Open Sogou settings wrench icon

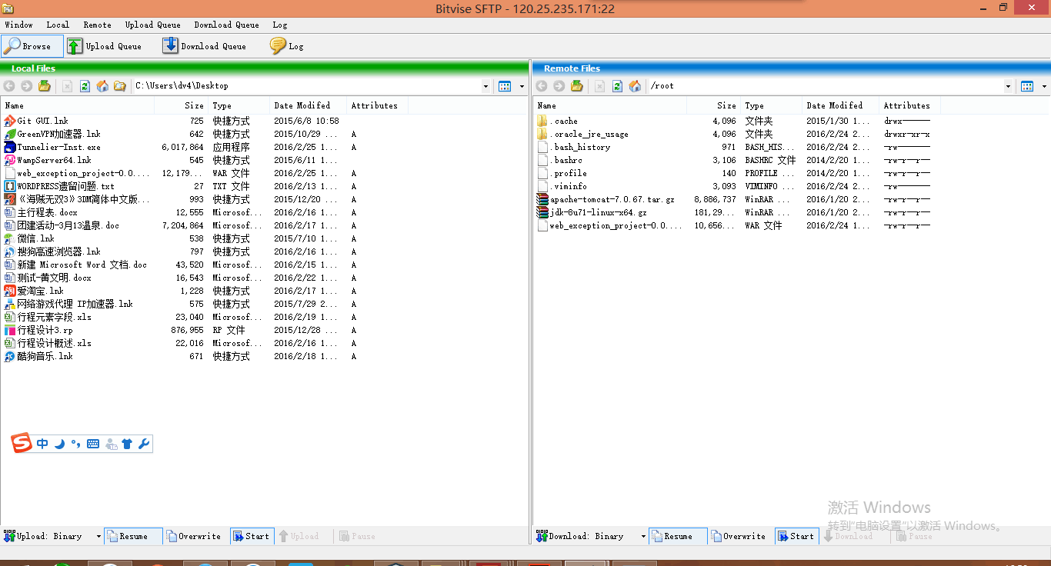(143, 444)
